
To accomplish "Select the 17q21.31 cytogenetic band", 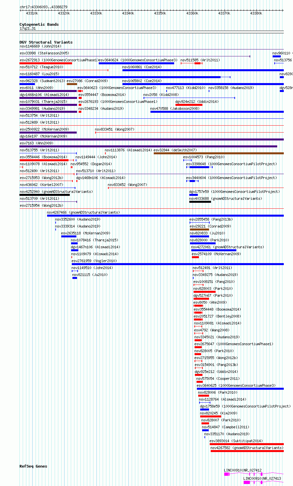I will [x=151, y=31].
